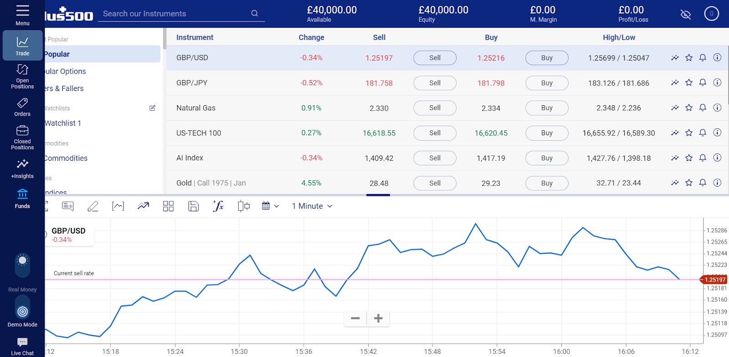
Task: Open info icon for US-TECH 100
Action: (717, 133)
